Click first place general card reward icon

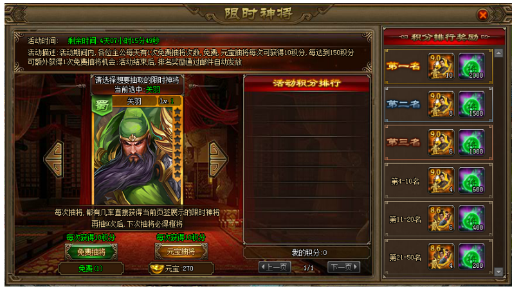pos(441,66)
